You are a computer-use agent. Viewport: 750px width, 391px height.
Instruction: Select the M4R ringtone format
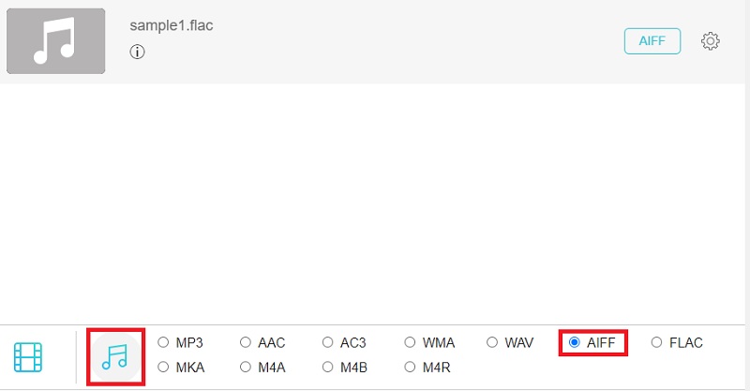[x=411, y=367]
